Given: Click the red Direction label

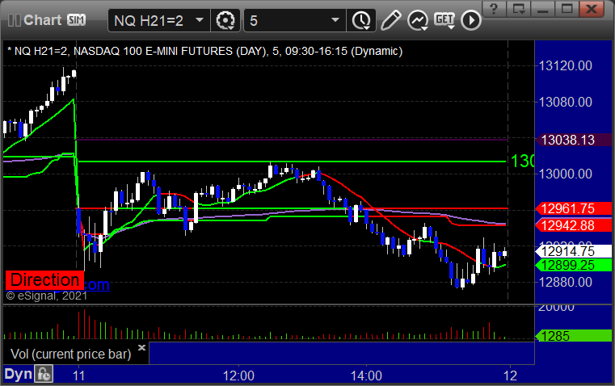Looking at the screenshot, I should tap(44, 279).
